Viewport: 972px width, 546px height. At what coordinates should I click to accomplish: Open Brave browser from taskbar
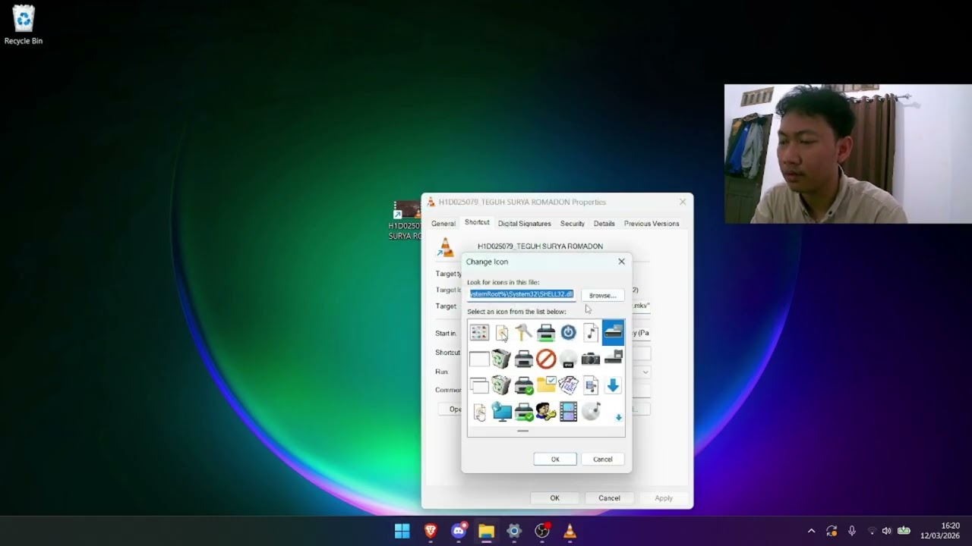click(x=431, y=531)
